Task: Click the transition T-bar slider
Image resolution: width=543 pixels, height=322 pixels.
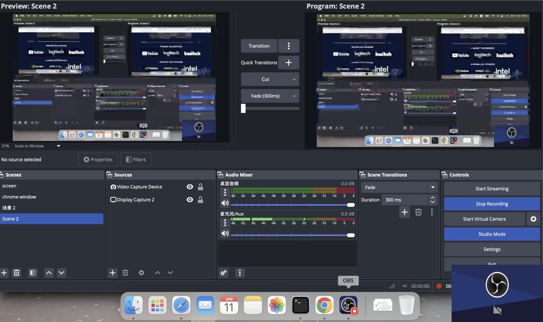Action: pos(270,109)
